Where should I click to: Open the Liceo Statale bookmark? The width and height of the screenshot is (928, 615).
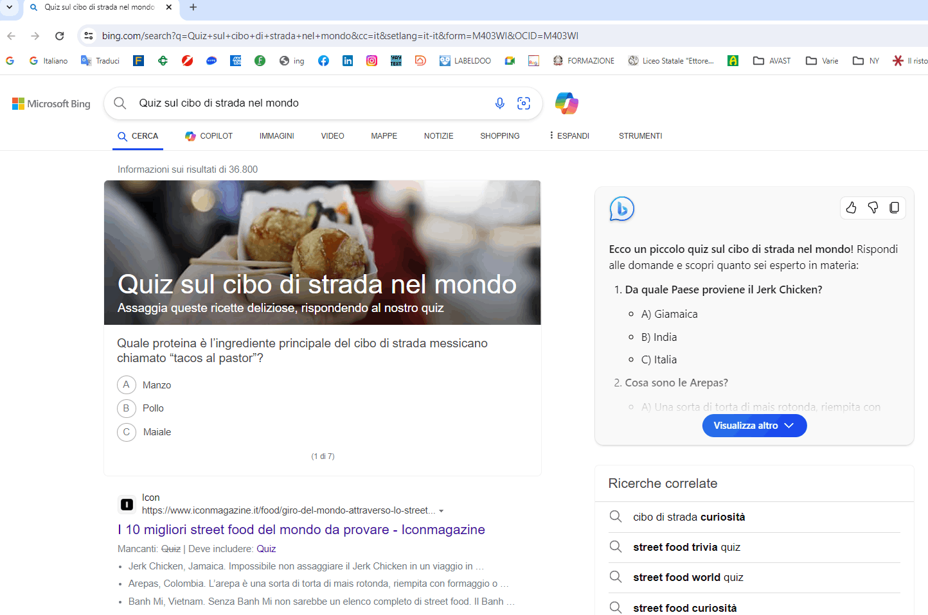tap(671, 60)
